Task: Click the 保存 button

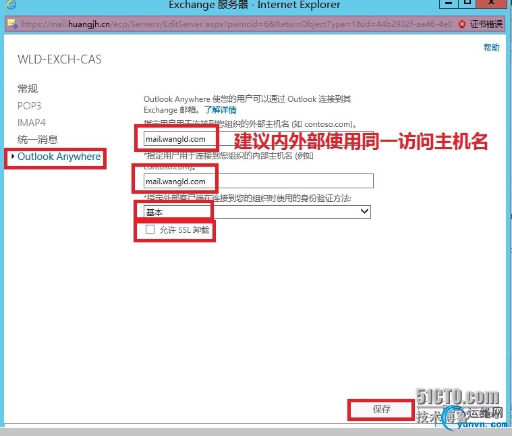Action: (381, 409)
